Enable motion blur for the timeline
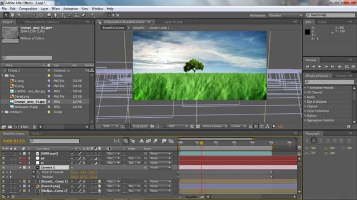Viewport: 357px width, 200px height. pyautogui.click(x=155, y=141)
